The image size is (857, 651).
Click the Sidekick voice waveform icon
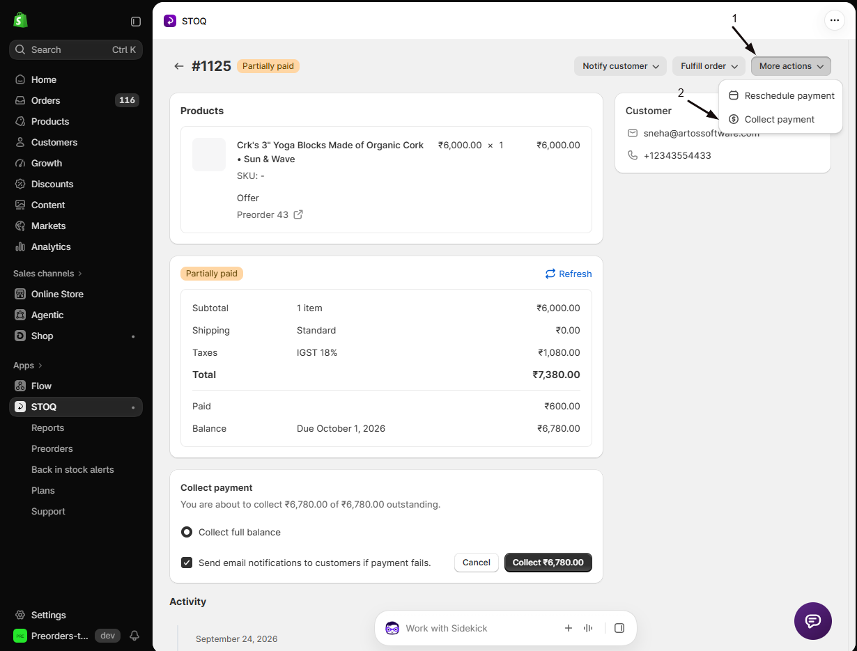(588, 628)
